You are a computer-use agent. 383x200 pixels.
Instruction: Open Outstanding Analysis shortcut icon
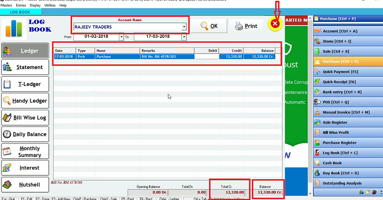coord(317,183)
